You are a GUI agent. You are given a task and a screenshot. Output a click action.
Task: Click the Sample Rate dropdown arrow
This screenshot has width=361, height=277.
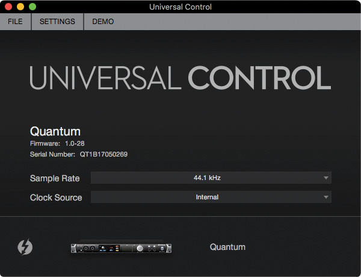326,178
